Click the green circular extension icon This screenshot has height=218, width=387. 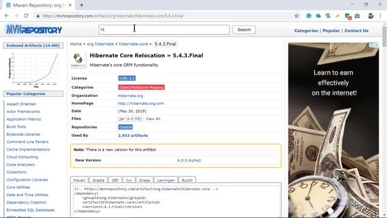click(308, 16)
